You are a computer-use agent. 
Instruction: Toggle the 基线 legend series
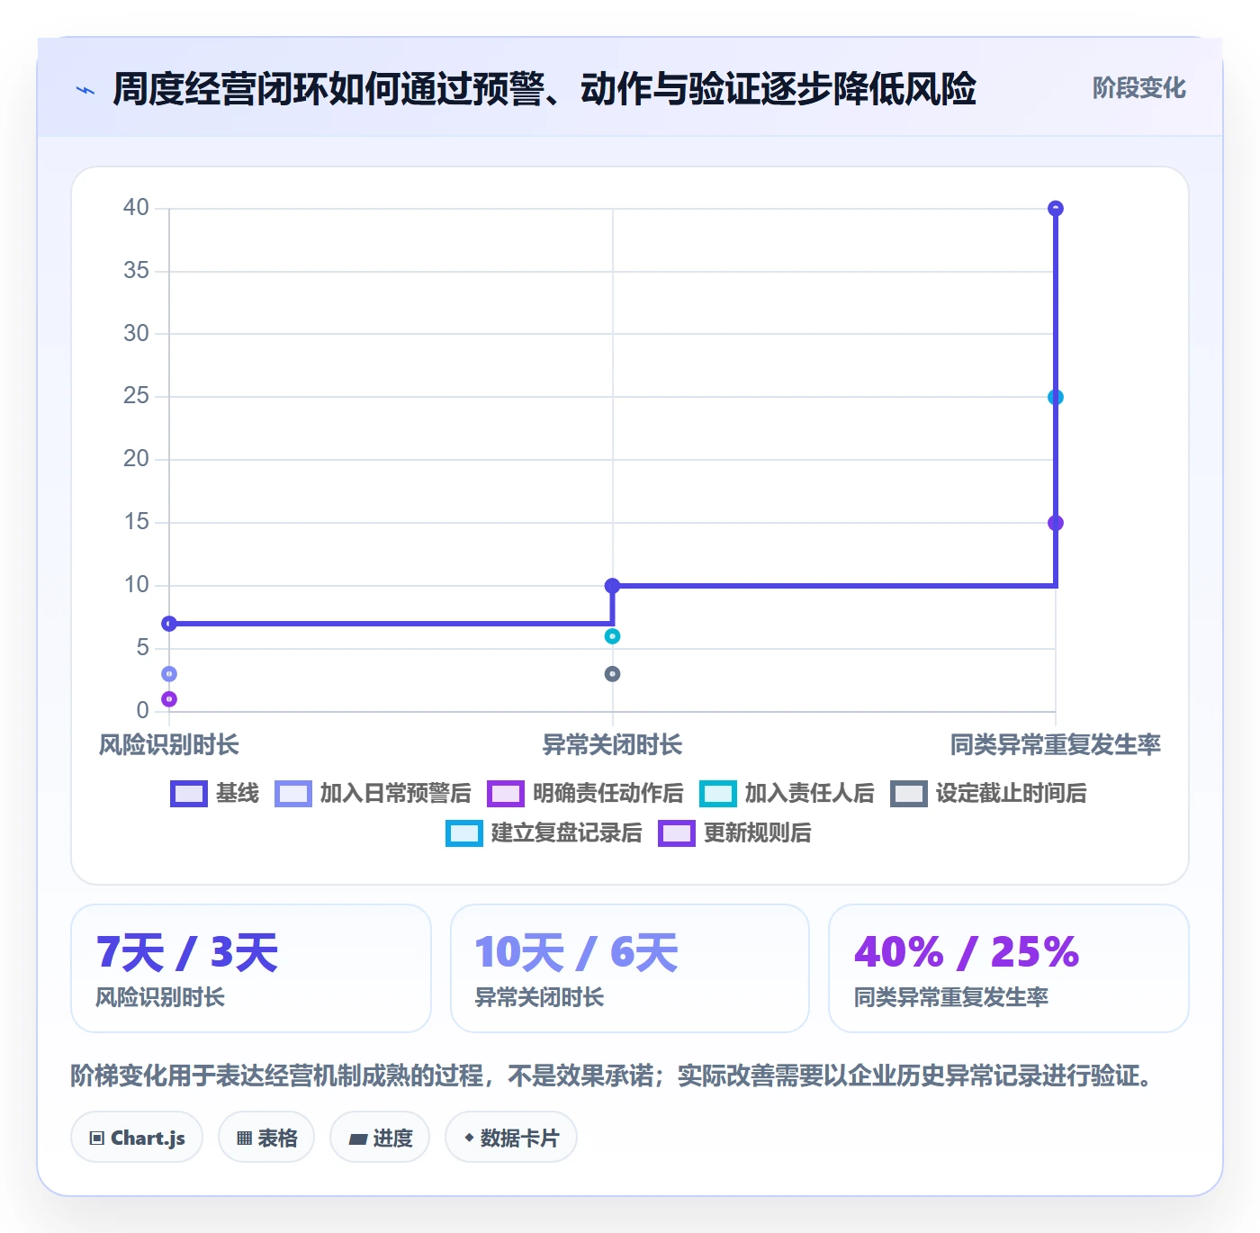coord(215,794)
